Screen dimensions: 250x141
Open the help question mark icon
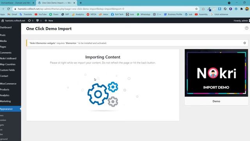(x=246, y=28)
